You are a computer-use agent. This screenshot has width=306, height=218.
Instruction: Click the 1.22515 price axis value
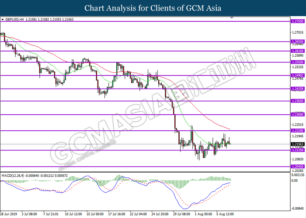coord(298,125)
